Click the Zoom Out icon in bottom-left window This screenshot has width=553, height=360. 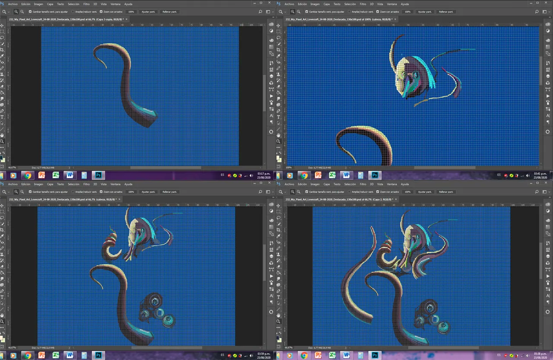pyautogui.click(x=22, y=191)
